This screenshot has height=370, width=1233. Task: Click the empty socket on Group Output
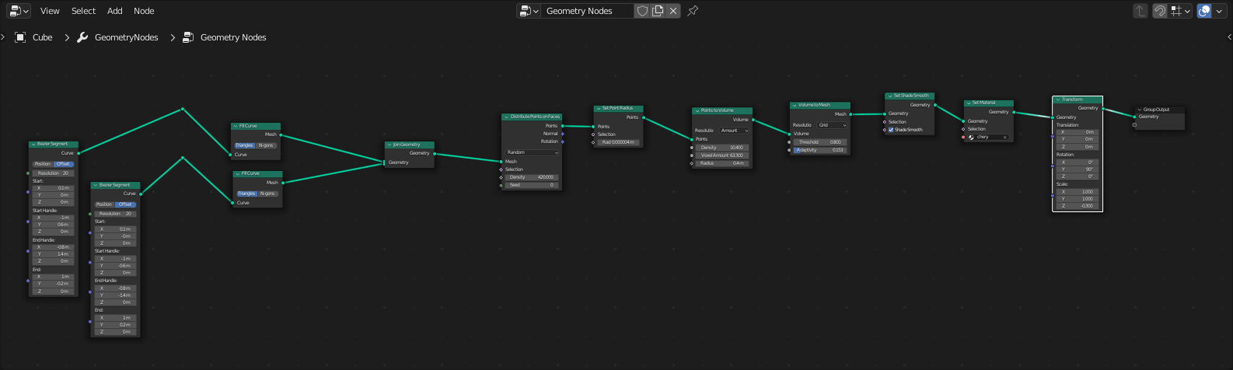[1134, 124]
